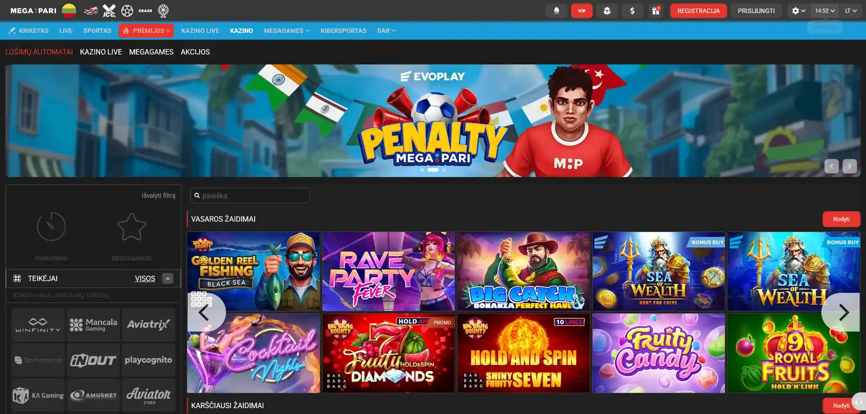This screenshot has width=866, height=414.
Task: Click the Visos providers link
Action: click(145, 278)
